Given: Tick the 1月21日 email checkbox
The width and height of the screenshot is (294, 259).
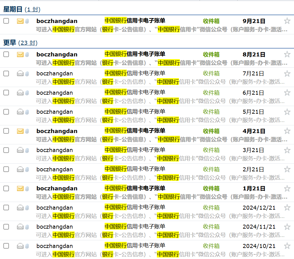Looking at the screenshot, I should point(6,189).
